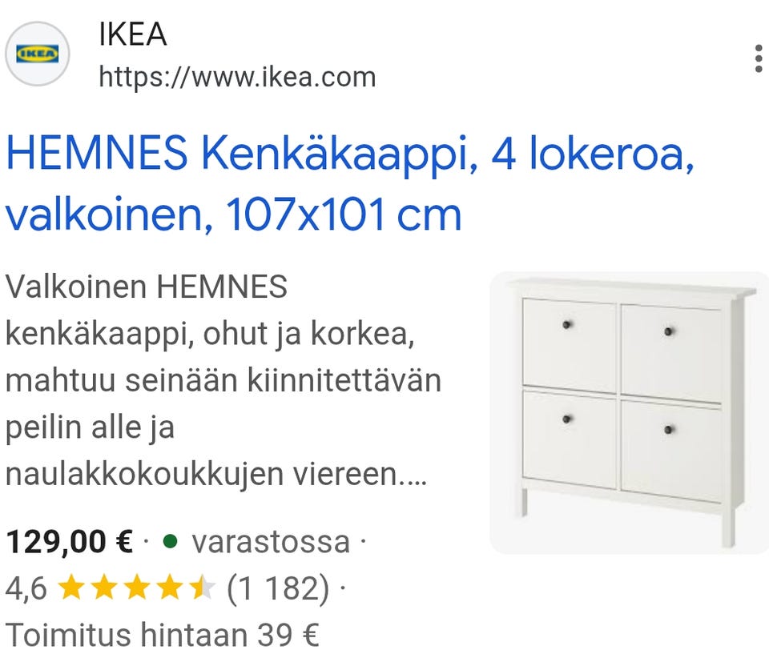
Task: Click the first yellow rating star
Action: (71, 588)
